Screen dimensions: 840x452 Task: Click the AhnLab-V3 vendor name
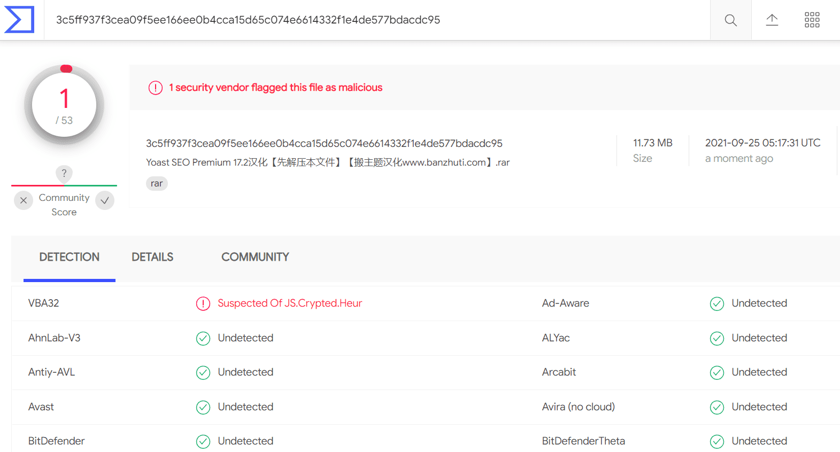54,338
